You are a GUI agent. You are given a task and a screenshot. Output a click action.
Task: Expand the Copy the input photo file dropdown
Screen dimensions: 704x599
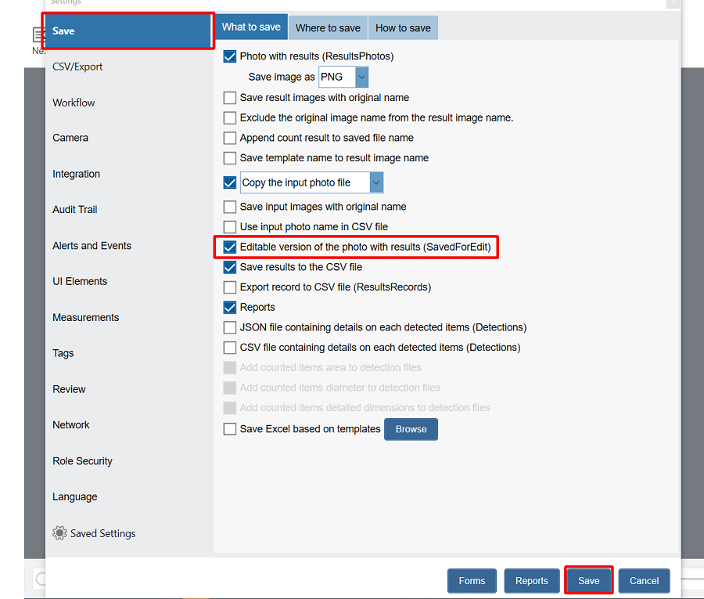point(376,182)
